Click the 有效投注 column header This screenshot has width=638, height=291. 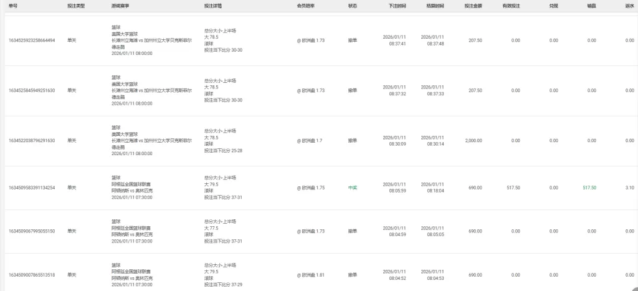(x=511, y=5)
